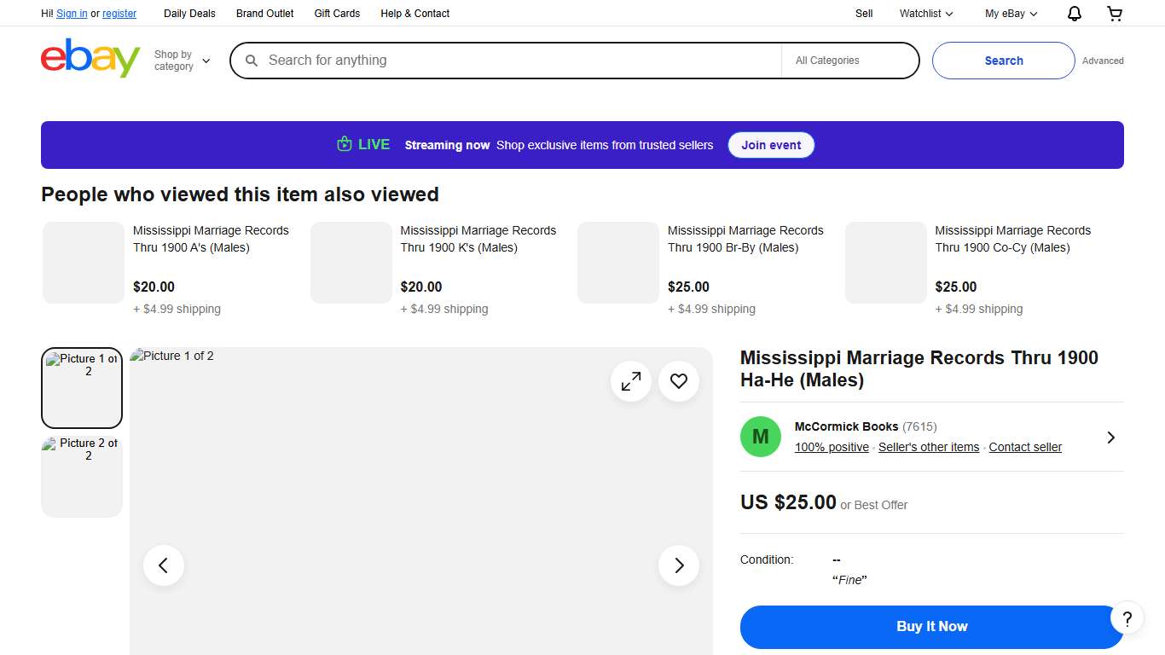View the shopping cart icon

coord(1115,13)
